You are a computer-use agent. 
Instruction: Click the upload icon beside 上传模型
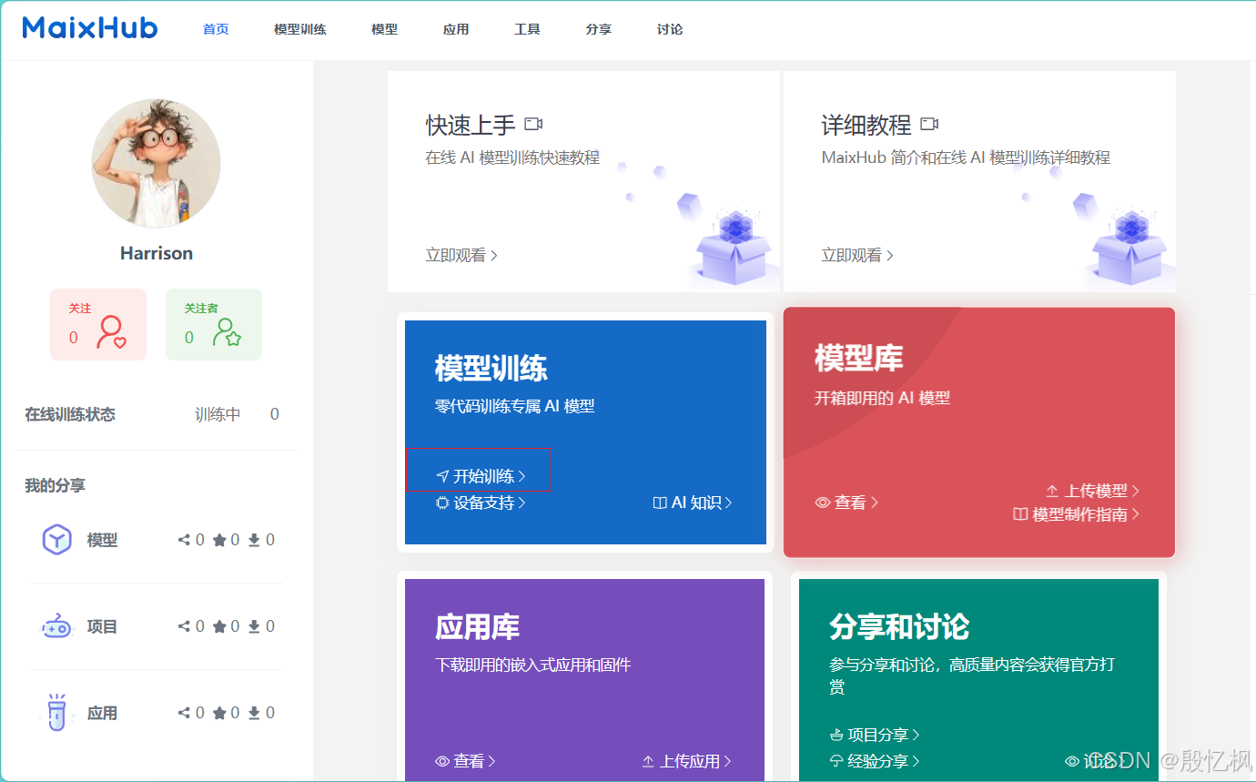pyautogui.click(x=1052, y=491)
